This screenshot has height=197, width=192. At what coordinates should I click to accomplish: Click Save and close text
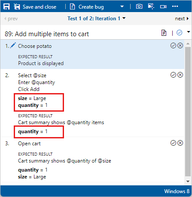pos(40,7)
